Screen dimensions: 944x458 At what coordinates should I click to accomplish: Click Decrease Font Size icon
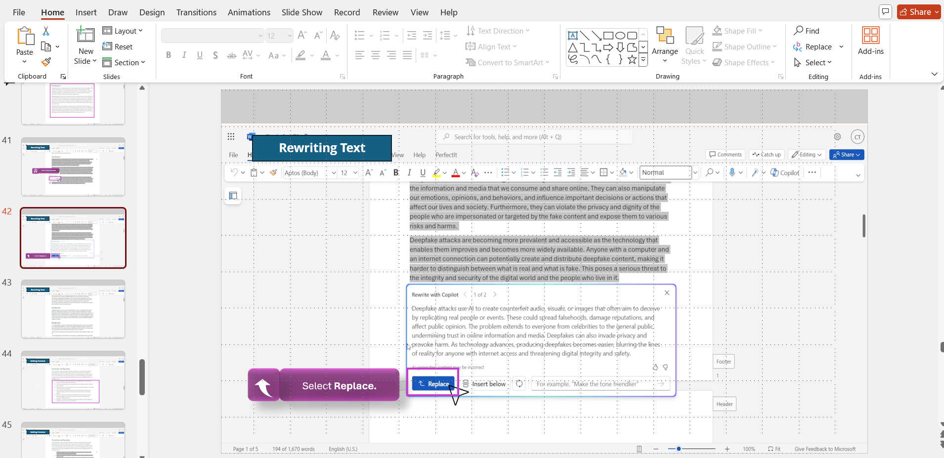click(x=318, y=36)
